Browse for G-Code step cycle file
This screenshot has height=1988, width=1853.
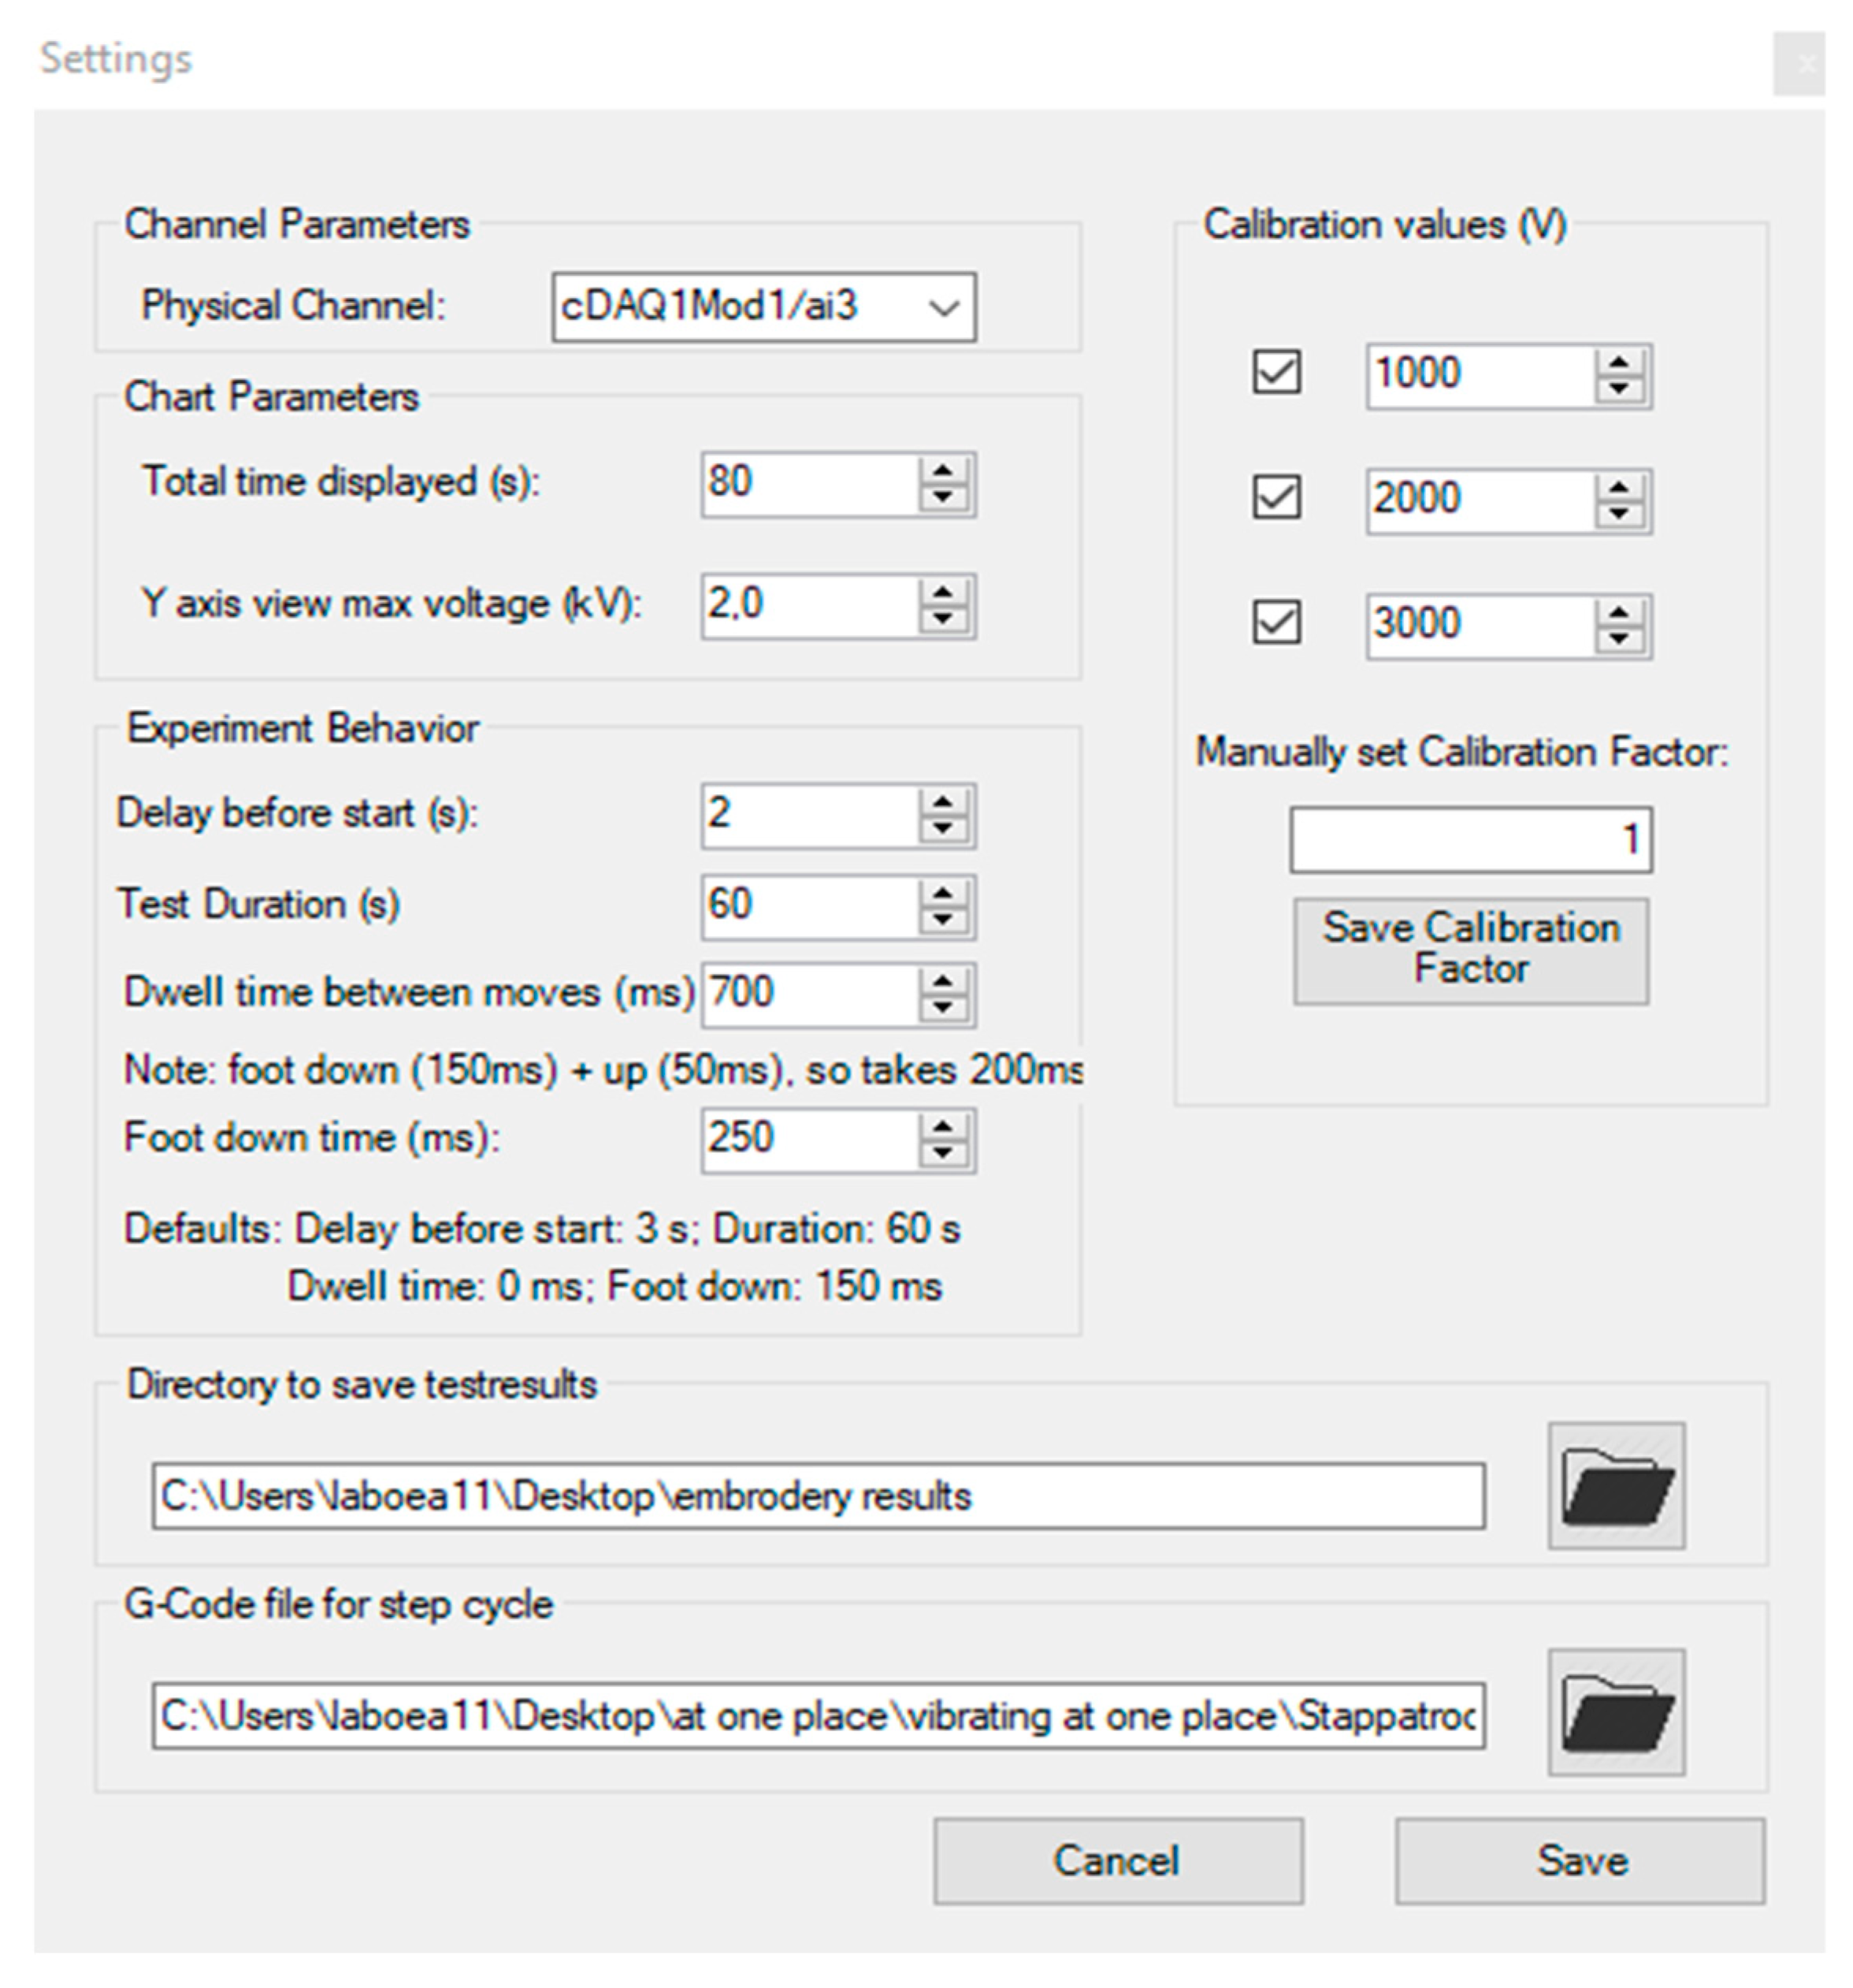[1615, 1711]
